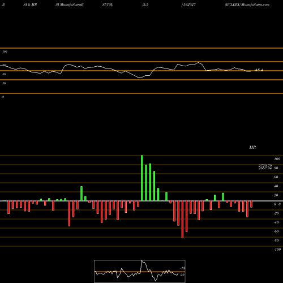
Task: Click the overlapping price values beside MR 80
Action: coord(265,167)
